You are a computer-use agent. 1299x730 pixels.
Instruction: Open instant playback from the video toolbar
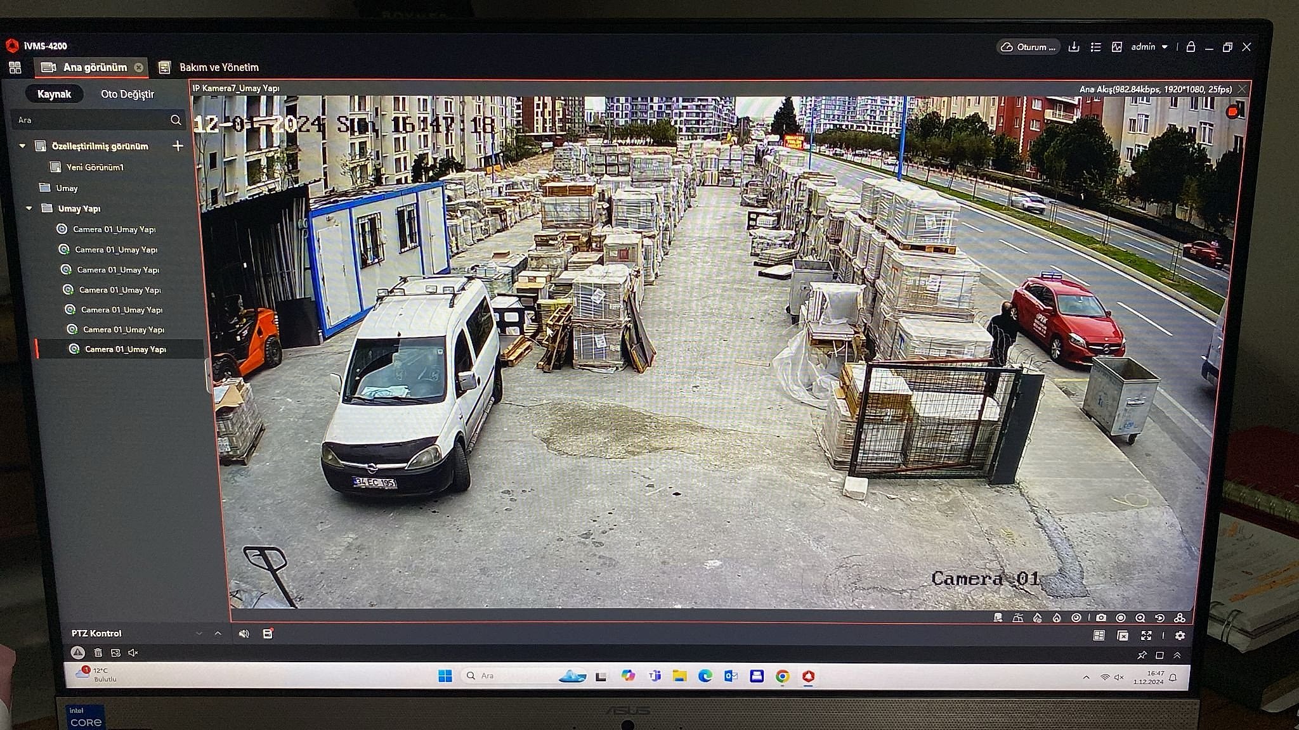click(1160, 618)
